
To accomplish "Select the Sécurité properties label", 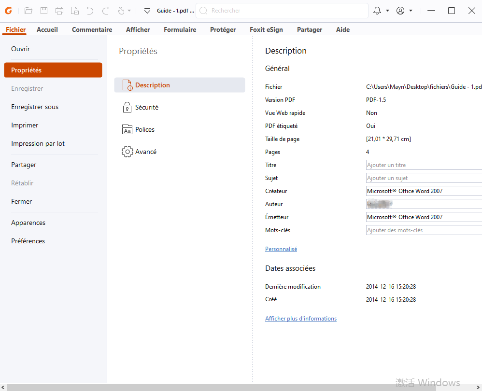I will pyautogui.click(x=147, y=107).
